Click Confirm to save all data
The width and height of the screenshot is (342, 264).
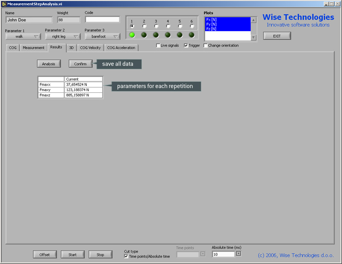click(80, 64)
